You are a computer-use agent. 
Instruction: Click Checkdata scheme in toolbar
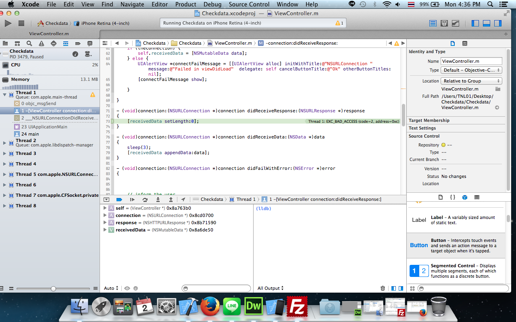[x=53, y=23]
